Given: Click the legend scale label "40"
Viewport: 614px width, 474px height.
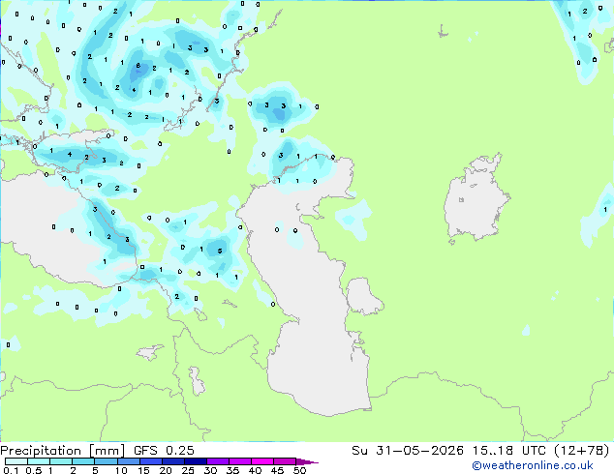Looking at the screenshot, I should tap(255, 470).
